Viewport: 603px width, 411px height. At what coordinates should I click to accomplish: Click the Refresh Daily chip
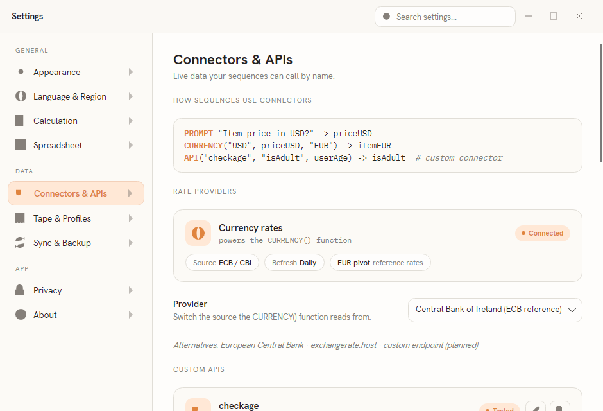point(294,263)
